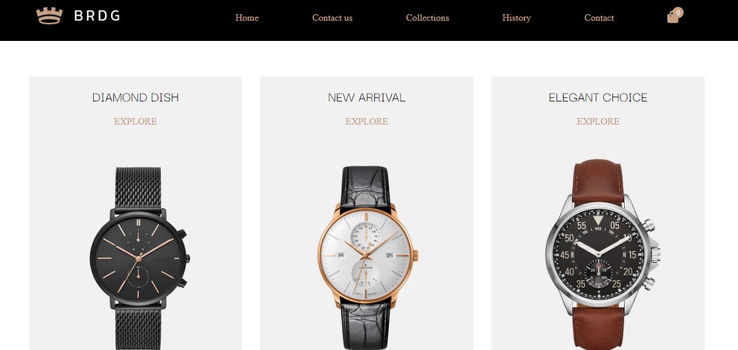Go to the Home page
Screen dimensions: 738x350
tap(247, 18)
